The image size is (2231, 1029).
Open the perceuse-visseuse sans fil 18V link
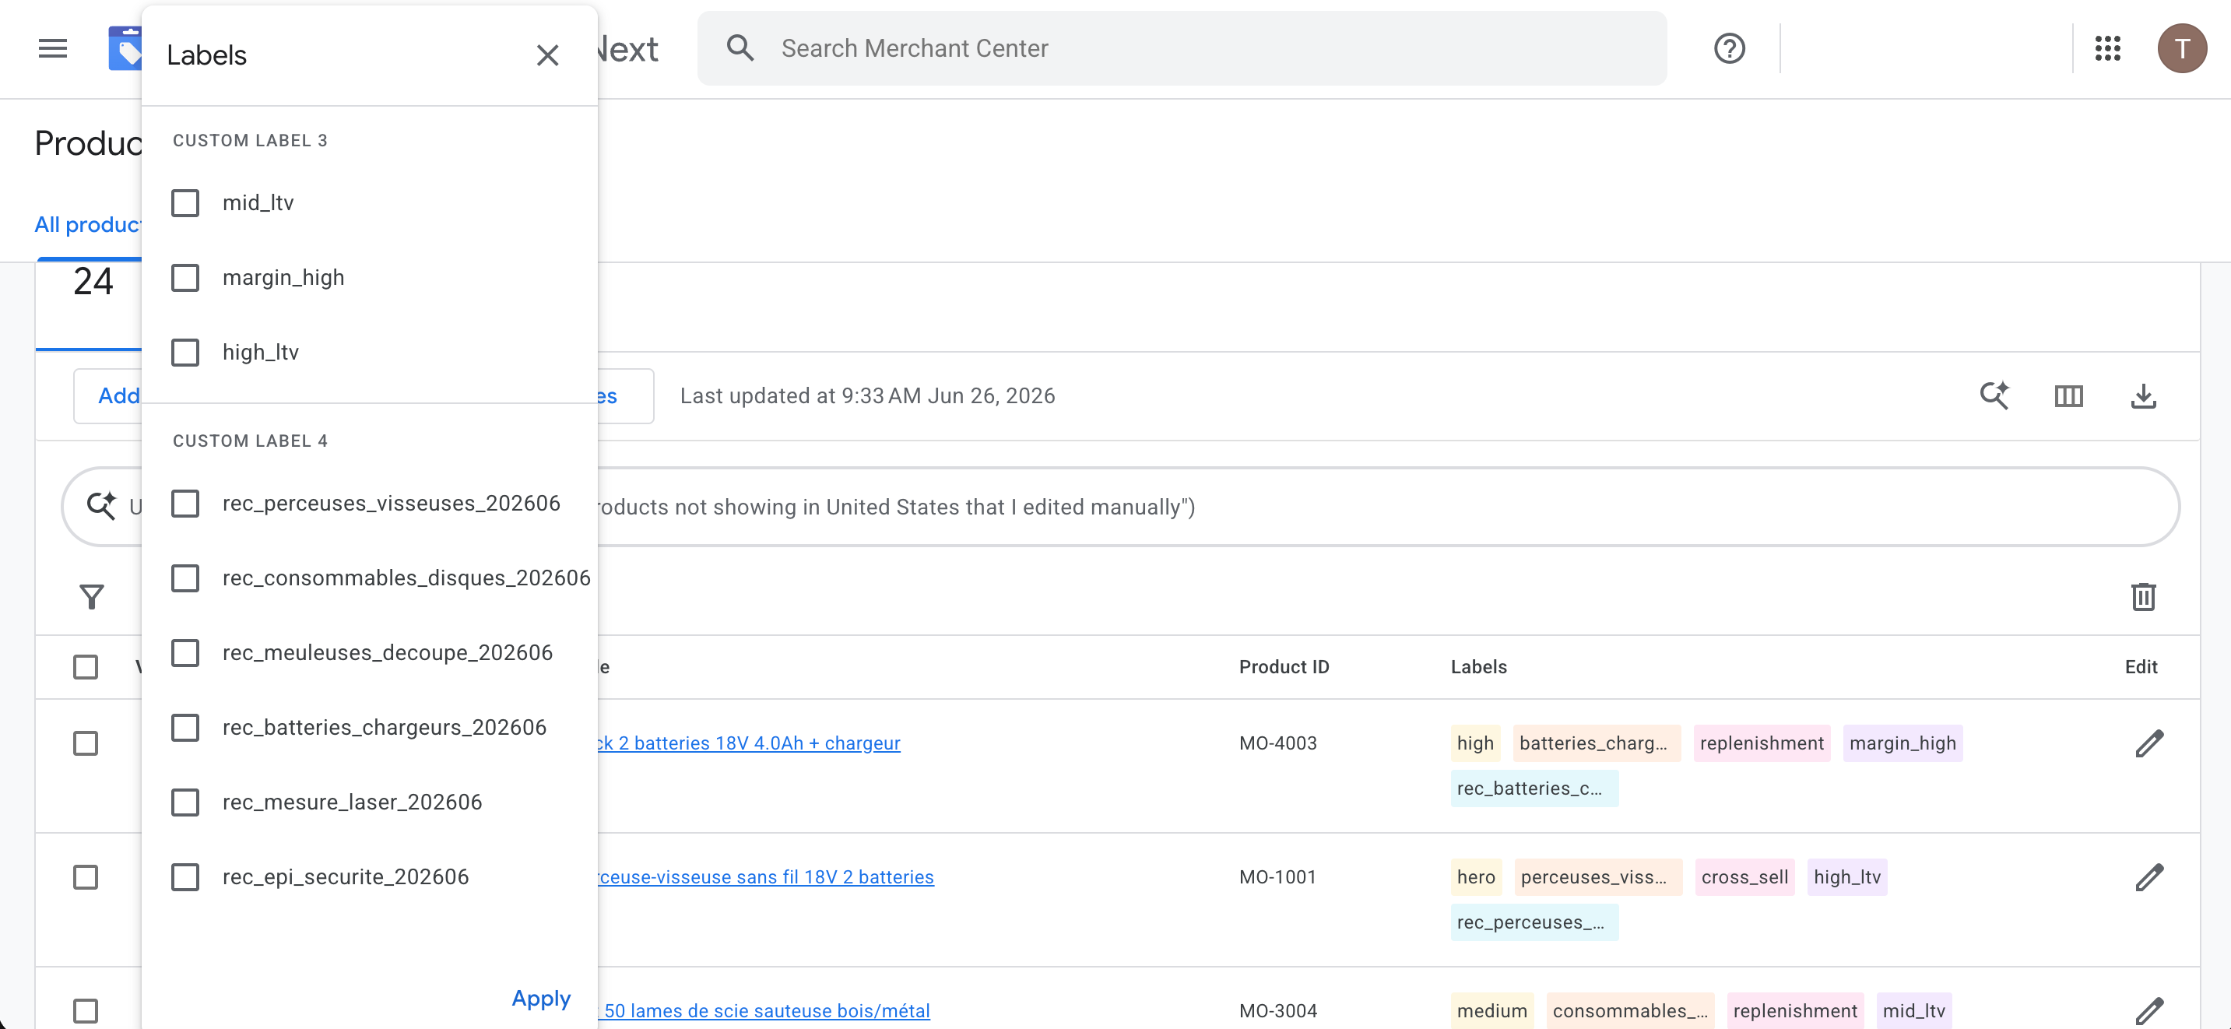[x=766, y=876]
